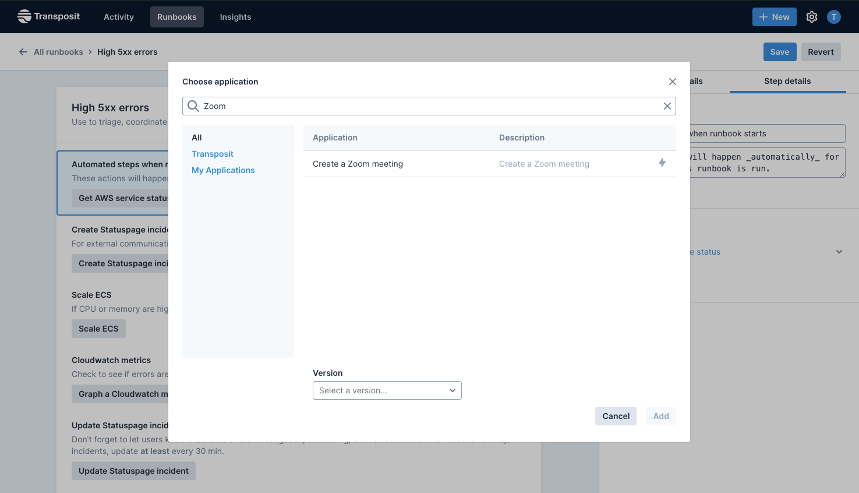Select the All category filter
This screenshot has height=493, width=859.
click(197, 138)
